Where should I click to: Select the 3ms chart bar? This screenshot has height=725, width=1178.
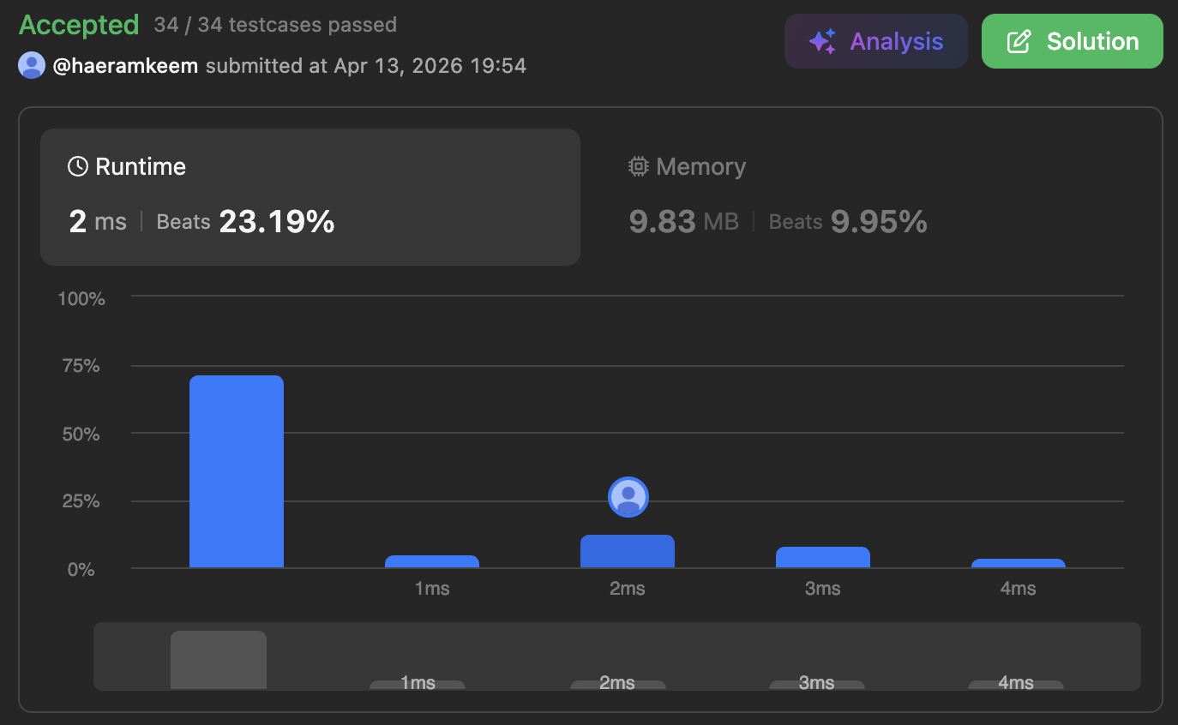click(823, 557)
